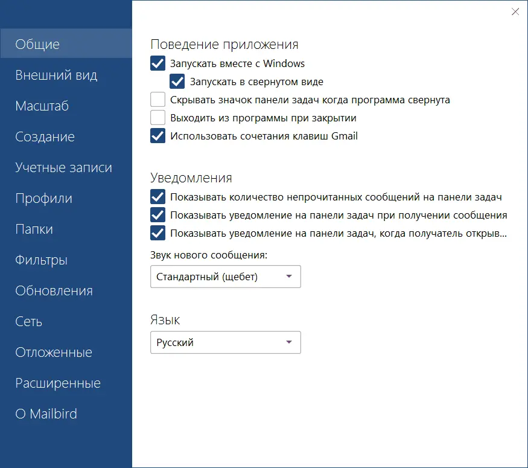Close the settings window with X icon
This screenshot has height=468, width=528.
coord(515,11)
